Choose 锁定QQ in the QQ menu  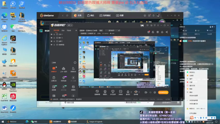(196, 109)
